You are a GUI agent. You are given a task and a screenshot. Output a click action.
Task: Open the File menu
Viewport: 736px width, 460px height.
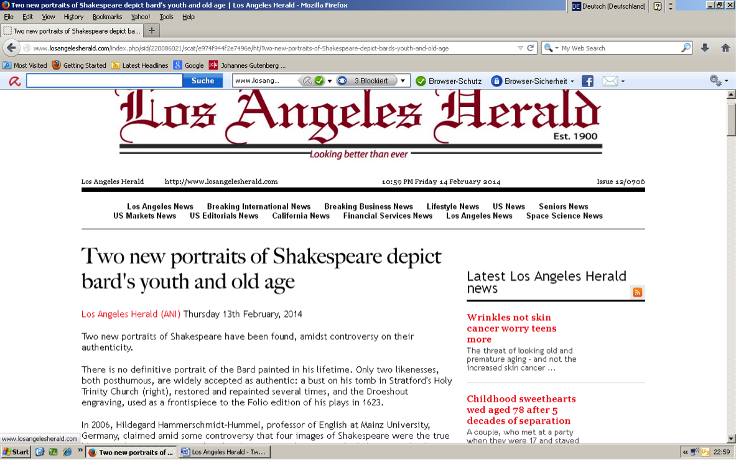tap(9, 17)
